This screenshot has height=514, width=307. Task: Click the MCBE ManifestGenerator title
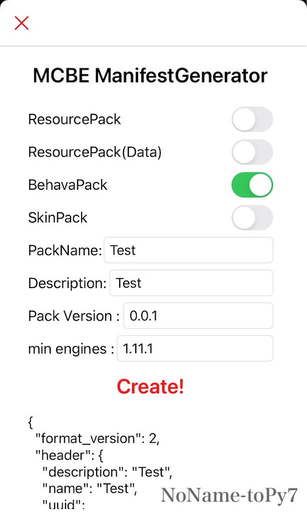coord(150,75)
